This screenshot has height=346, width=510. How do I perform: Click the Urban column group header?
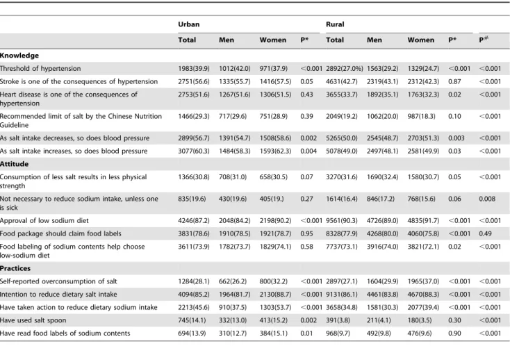click(x=189, y=24)
